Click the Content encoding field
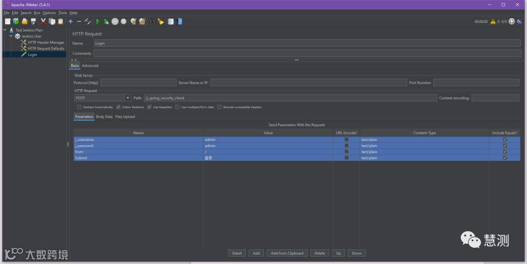Image resolution: width=527 pixels, height=264 pixels. tap(495, 98)
